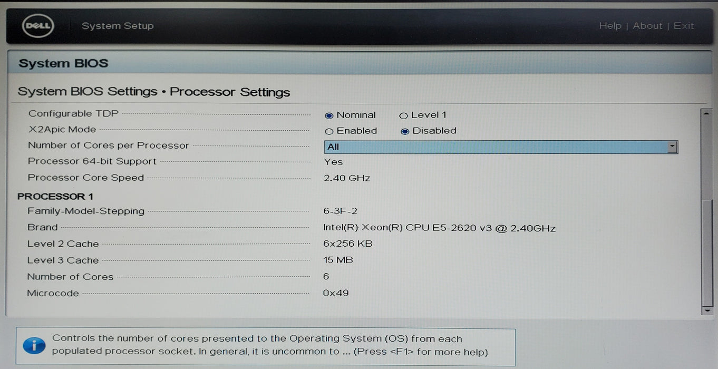Click the System BIOS title
The height and width of the screenshot is (369, 718).
click(63, 63)
